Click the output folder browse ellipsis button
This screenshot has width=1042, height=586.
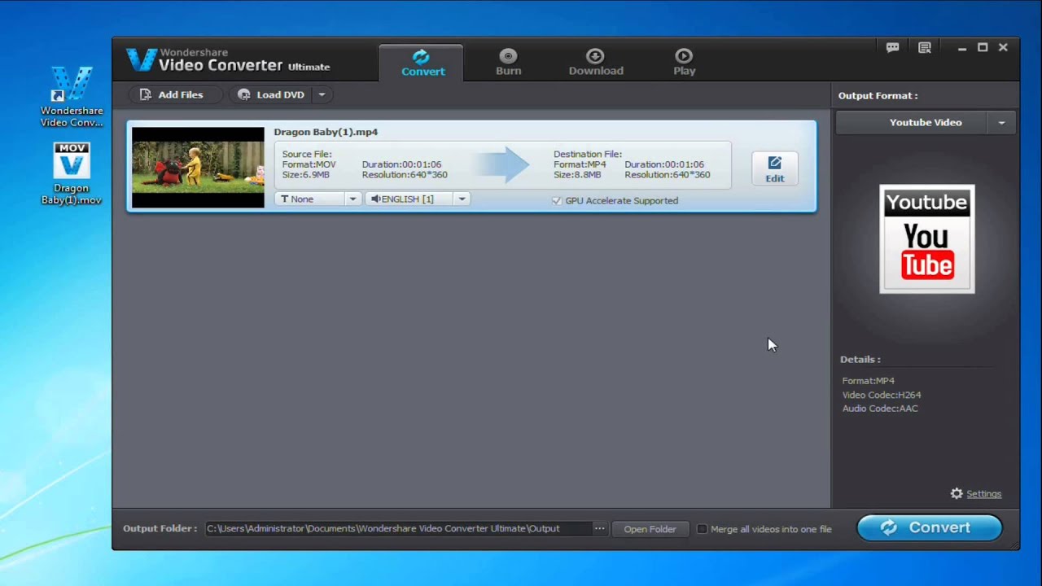599,529
